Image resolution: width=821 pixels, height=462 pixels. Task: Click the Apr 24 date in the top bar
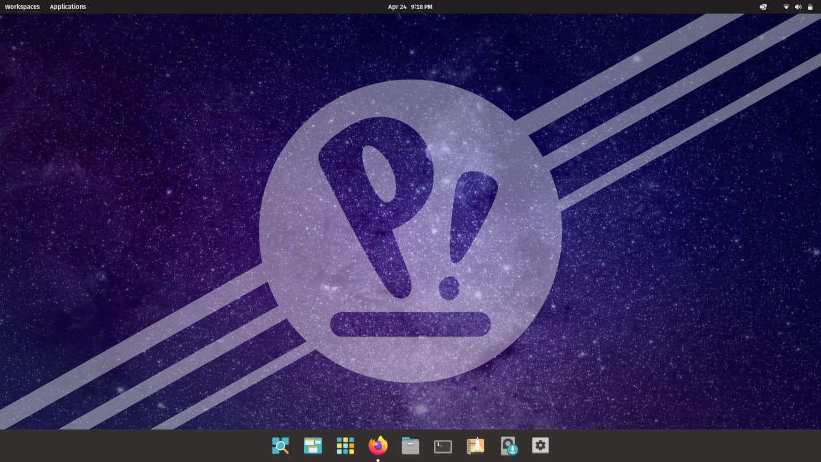tap(398, 6)
